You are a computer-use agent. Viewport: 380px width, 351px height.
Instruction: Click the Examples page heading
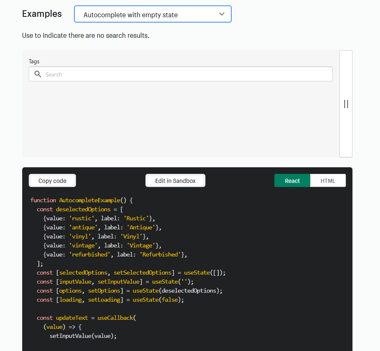point(42,14)
